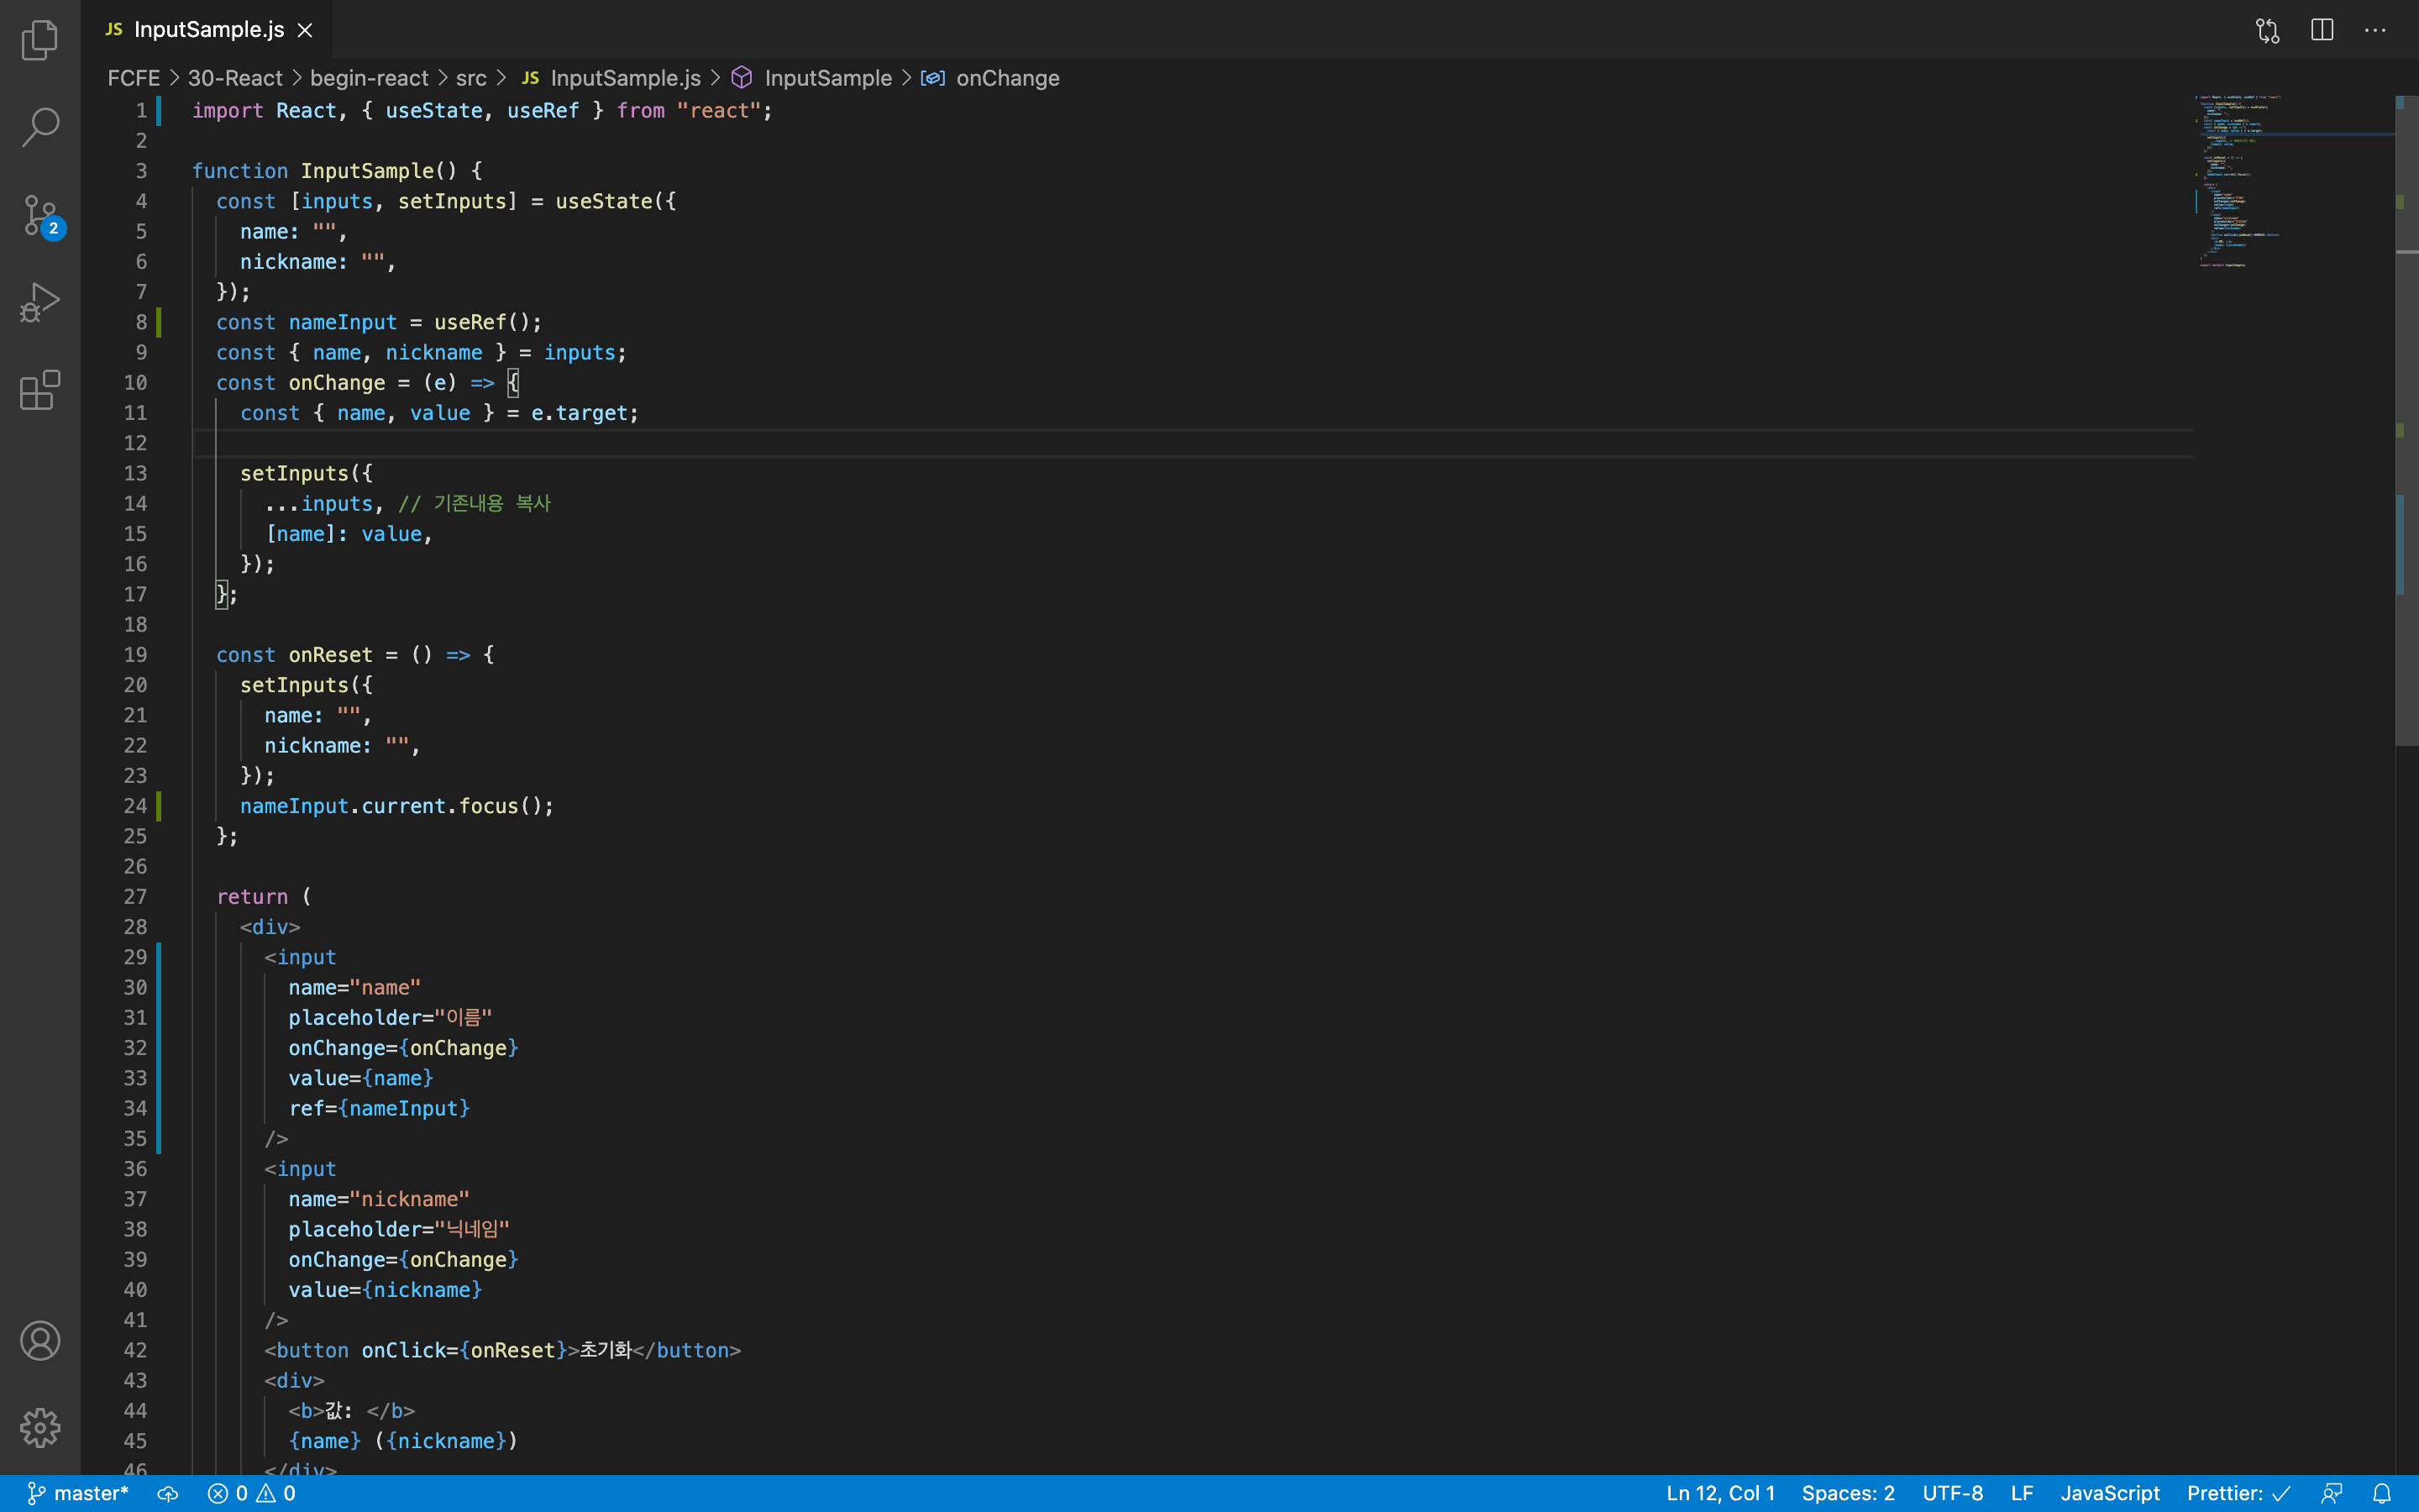2419x1512 pixels.
Task: Change encoding via UTF-8
Action: pyautogui.click(x=1952, y=1493)
